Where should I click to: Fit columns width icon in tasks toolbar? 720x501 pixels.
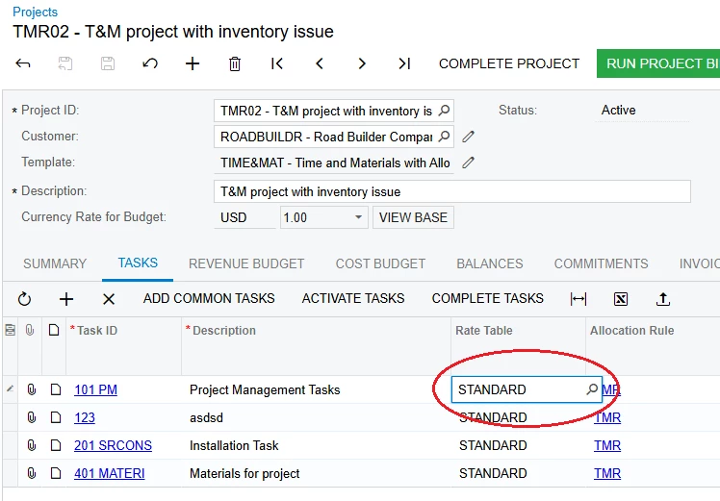(579, 299)
